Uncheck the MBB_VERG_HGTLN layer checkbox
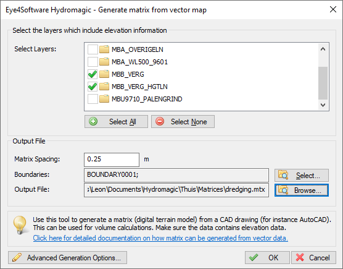 (x=93, y=87)
